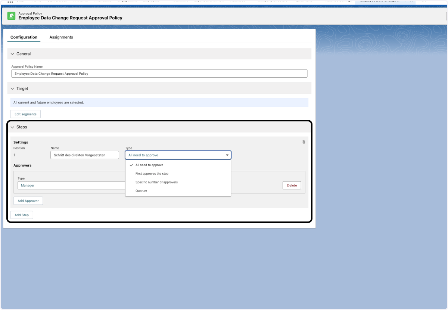Image resolution: width=448 pixels, height=310 pixels.
Task: Click the Add Approver button
Action: click(28, 201)
